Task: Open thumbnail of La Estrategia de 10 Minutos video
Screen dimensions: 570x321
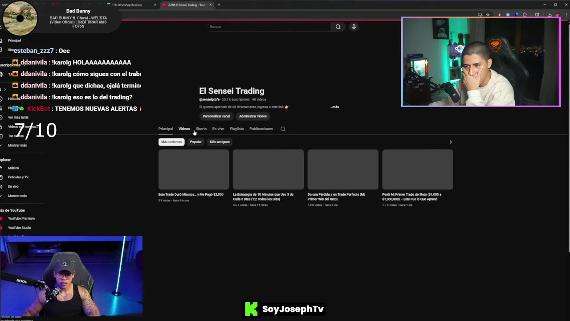Action: click(x=268, y=169)
